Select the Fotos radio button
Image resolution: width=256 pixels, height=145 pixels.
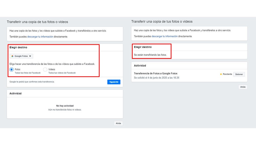coord(12,70)
